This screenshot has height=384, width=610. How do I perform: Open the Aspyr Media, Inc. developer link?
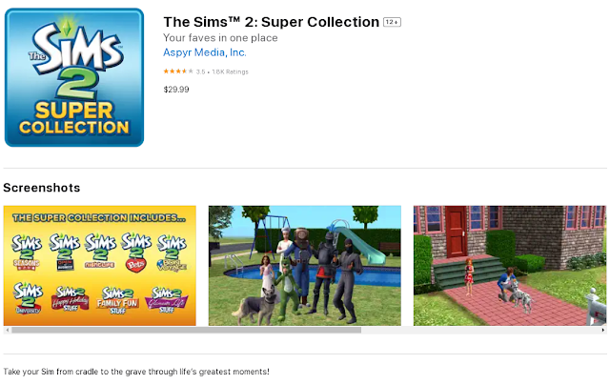(205, 52)
